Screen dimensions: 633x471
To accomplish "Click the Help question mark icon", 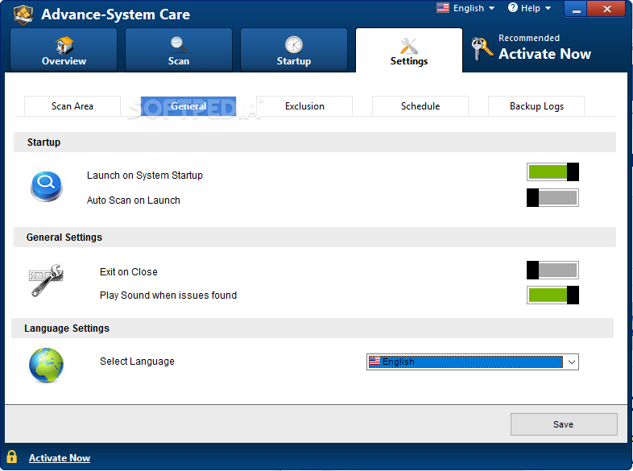I will [x=513, y=8].
